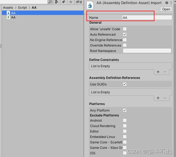Image resolution: width=176 pixels, height=157 pixels.
Task: Click the favorites star icon
Action: point(71,2)
